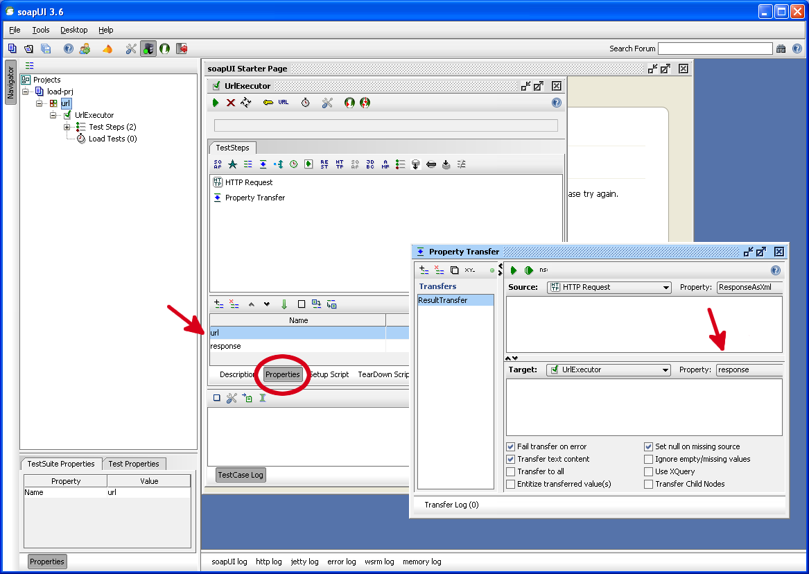The width and height of the screenshot is (809, 574).
Task: Click the stopwatch icon in UrlExecutor toolbar
Action: [305, 103]
